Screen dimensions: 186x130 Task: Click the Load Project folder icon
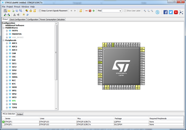point(9,11)
